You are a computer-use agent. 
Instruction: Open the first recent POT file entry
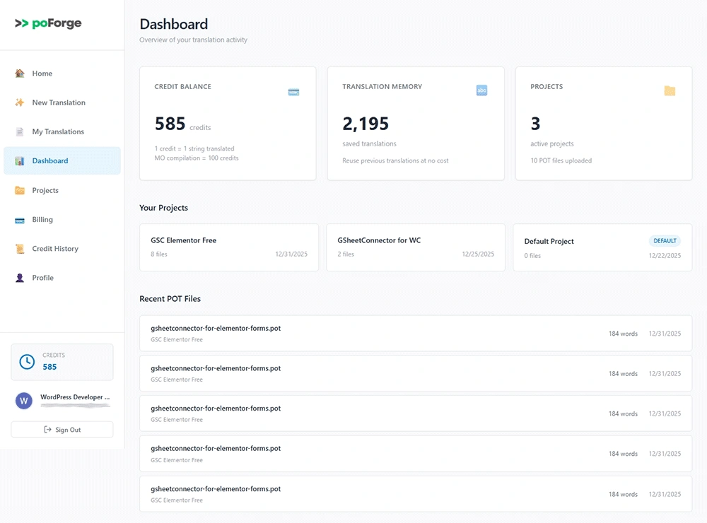(x=416, y=333)
